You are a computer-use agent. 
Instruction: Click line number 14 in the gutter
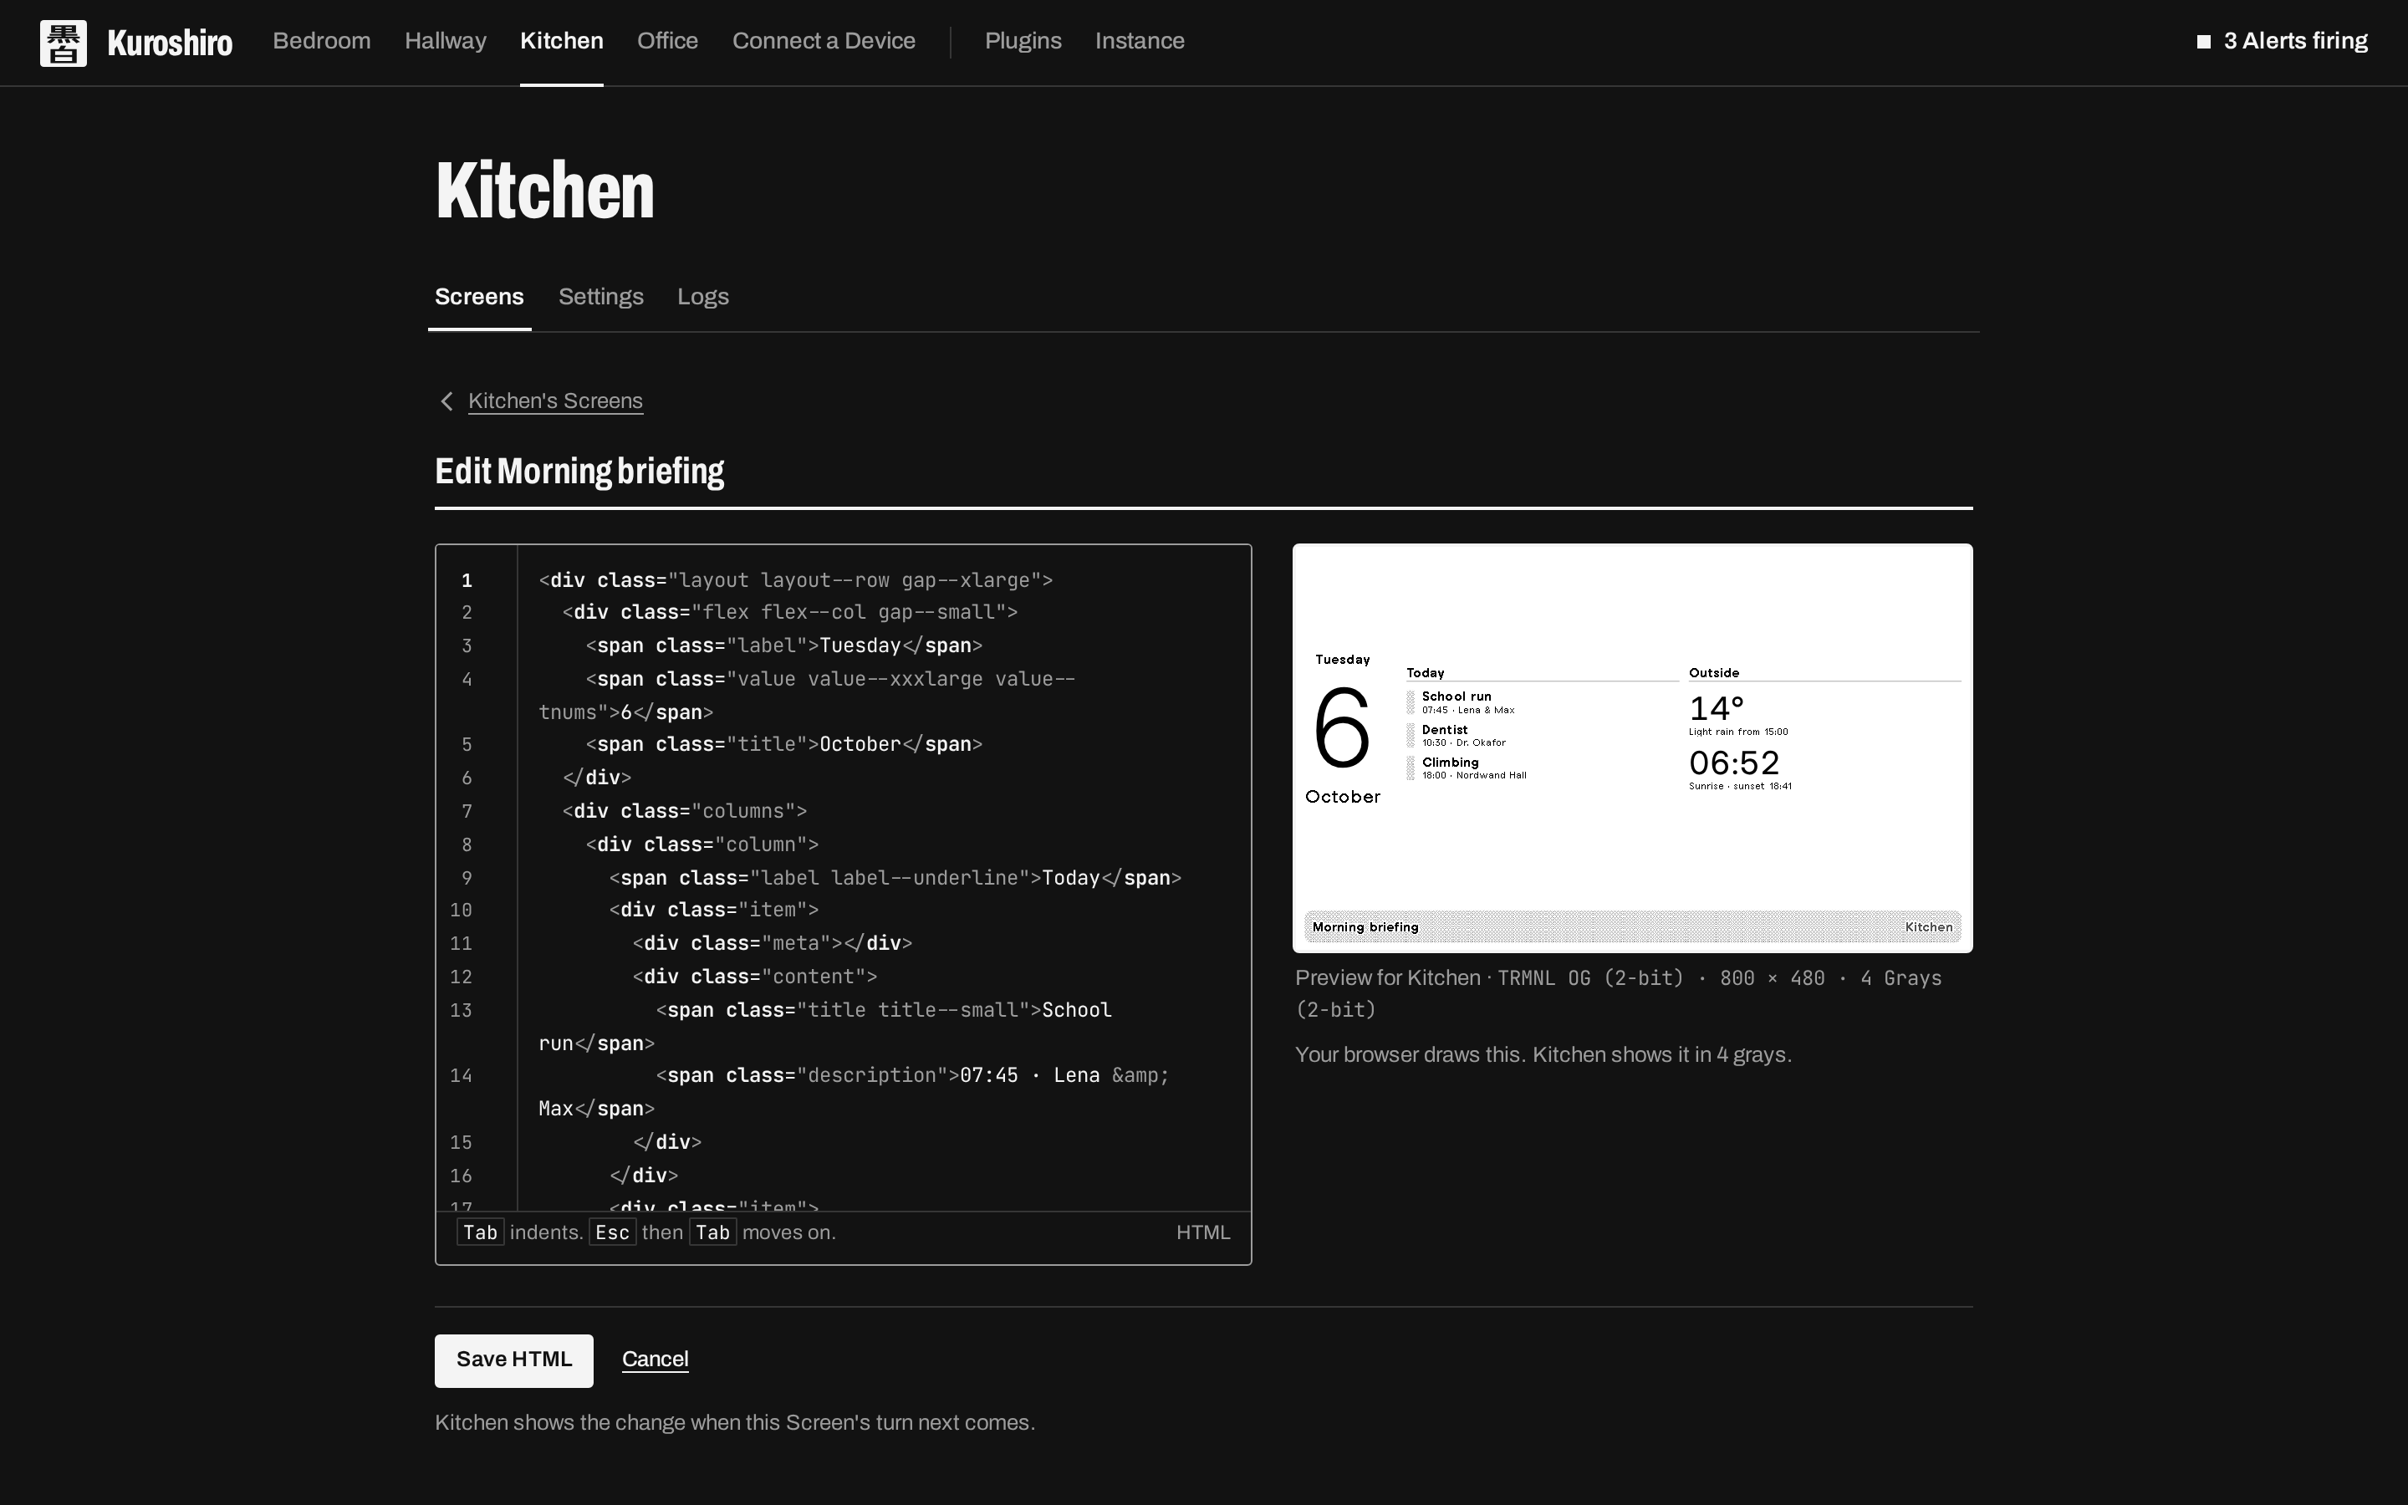461,1076
